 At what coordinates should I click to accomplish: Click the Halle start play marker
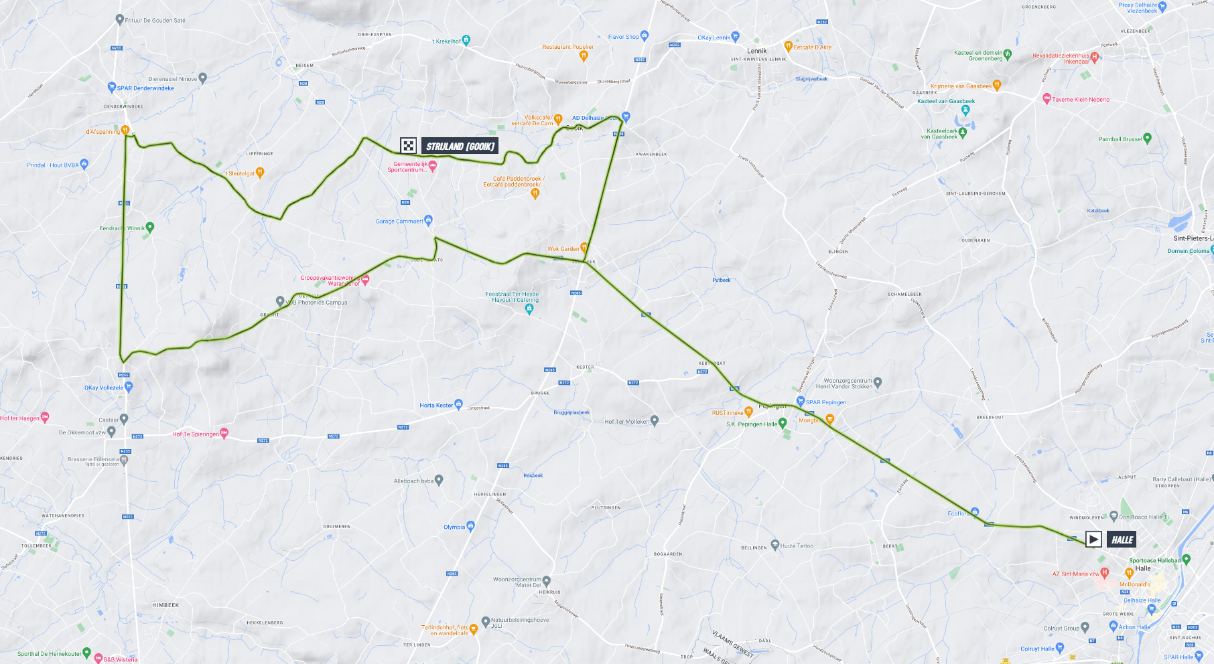click(x=1093, y=539)
